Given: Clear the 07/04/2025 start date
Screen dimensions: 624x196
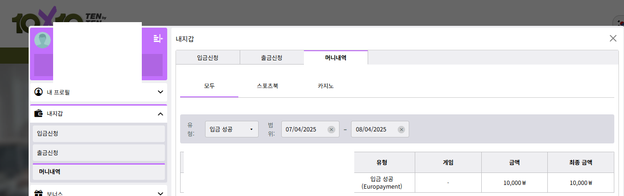Looking at the screenshot, I should click(x=331, y=130).
